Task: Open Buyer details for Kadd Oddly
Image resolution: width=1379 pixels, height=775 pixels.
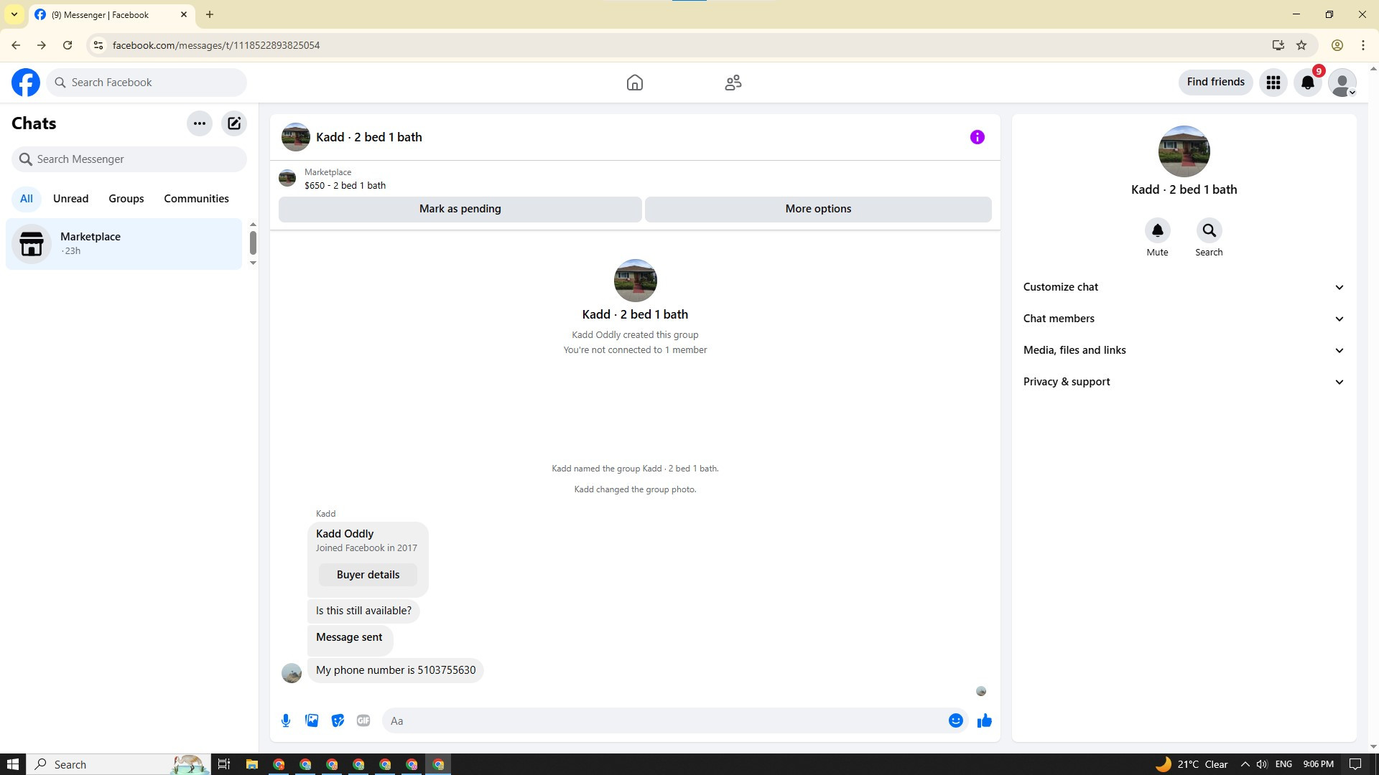Action: (x=368, y=575)
